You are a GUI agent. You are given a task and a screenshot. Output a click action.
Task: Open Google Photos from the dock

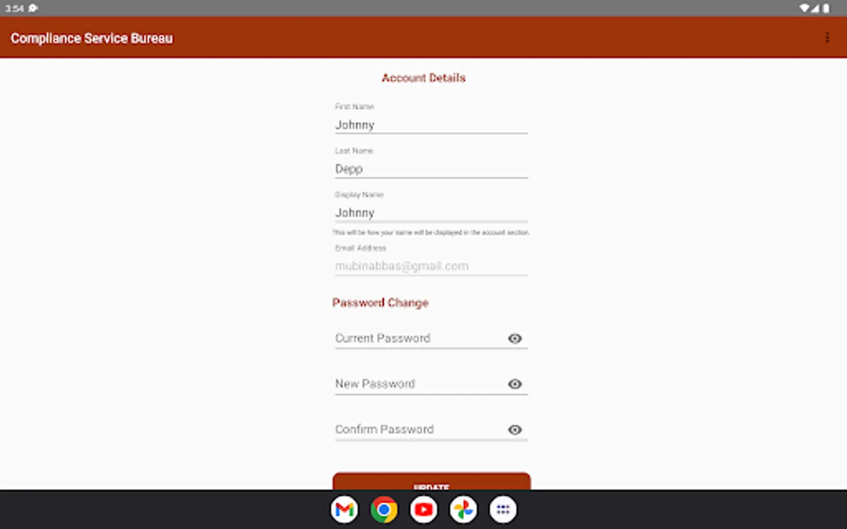pyautogui.click(x=463, y=510)
